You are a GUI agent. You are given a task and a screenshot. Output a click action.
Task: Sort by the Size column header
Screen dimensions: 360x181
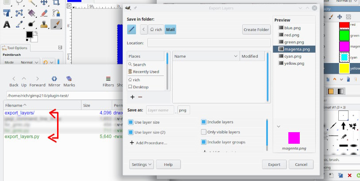tap(97, 105)
